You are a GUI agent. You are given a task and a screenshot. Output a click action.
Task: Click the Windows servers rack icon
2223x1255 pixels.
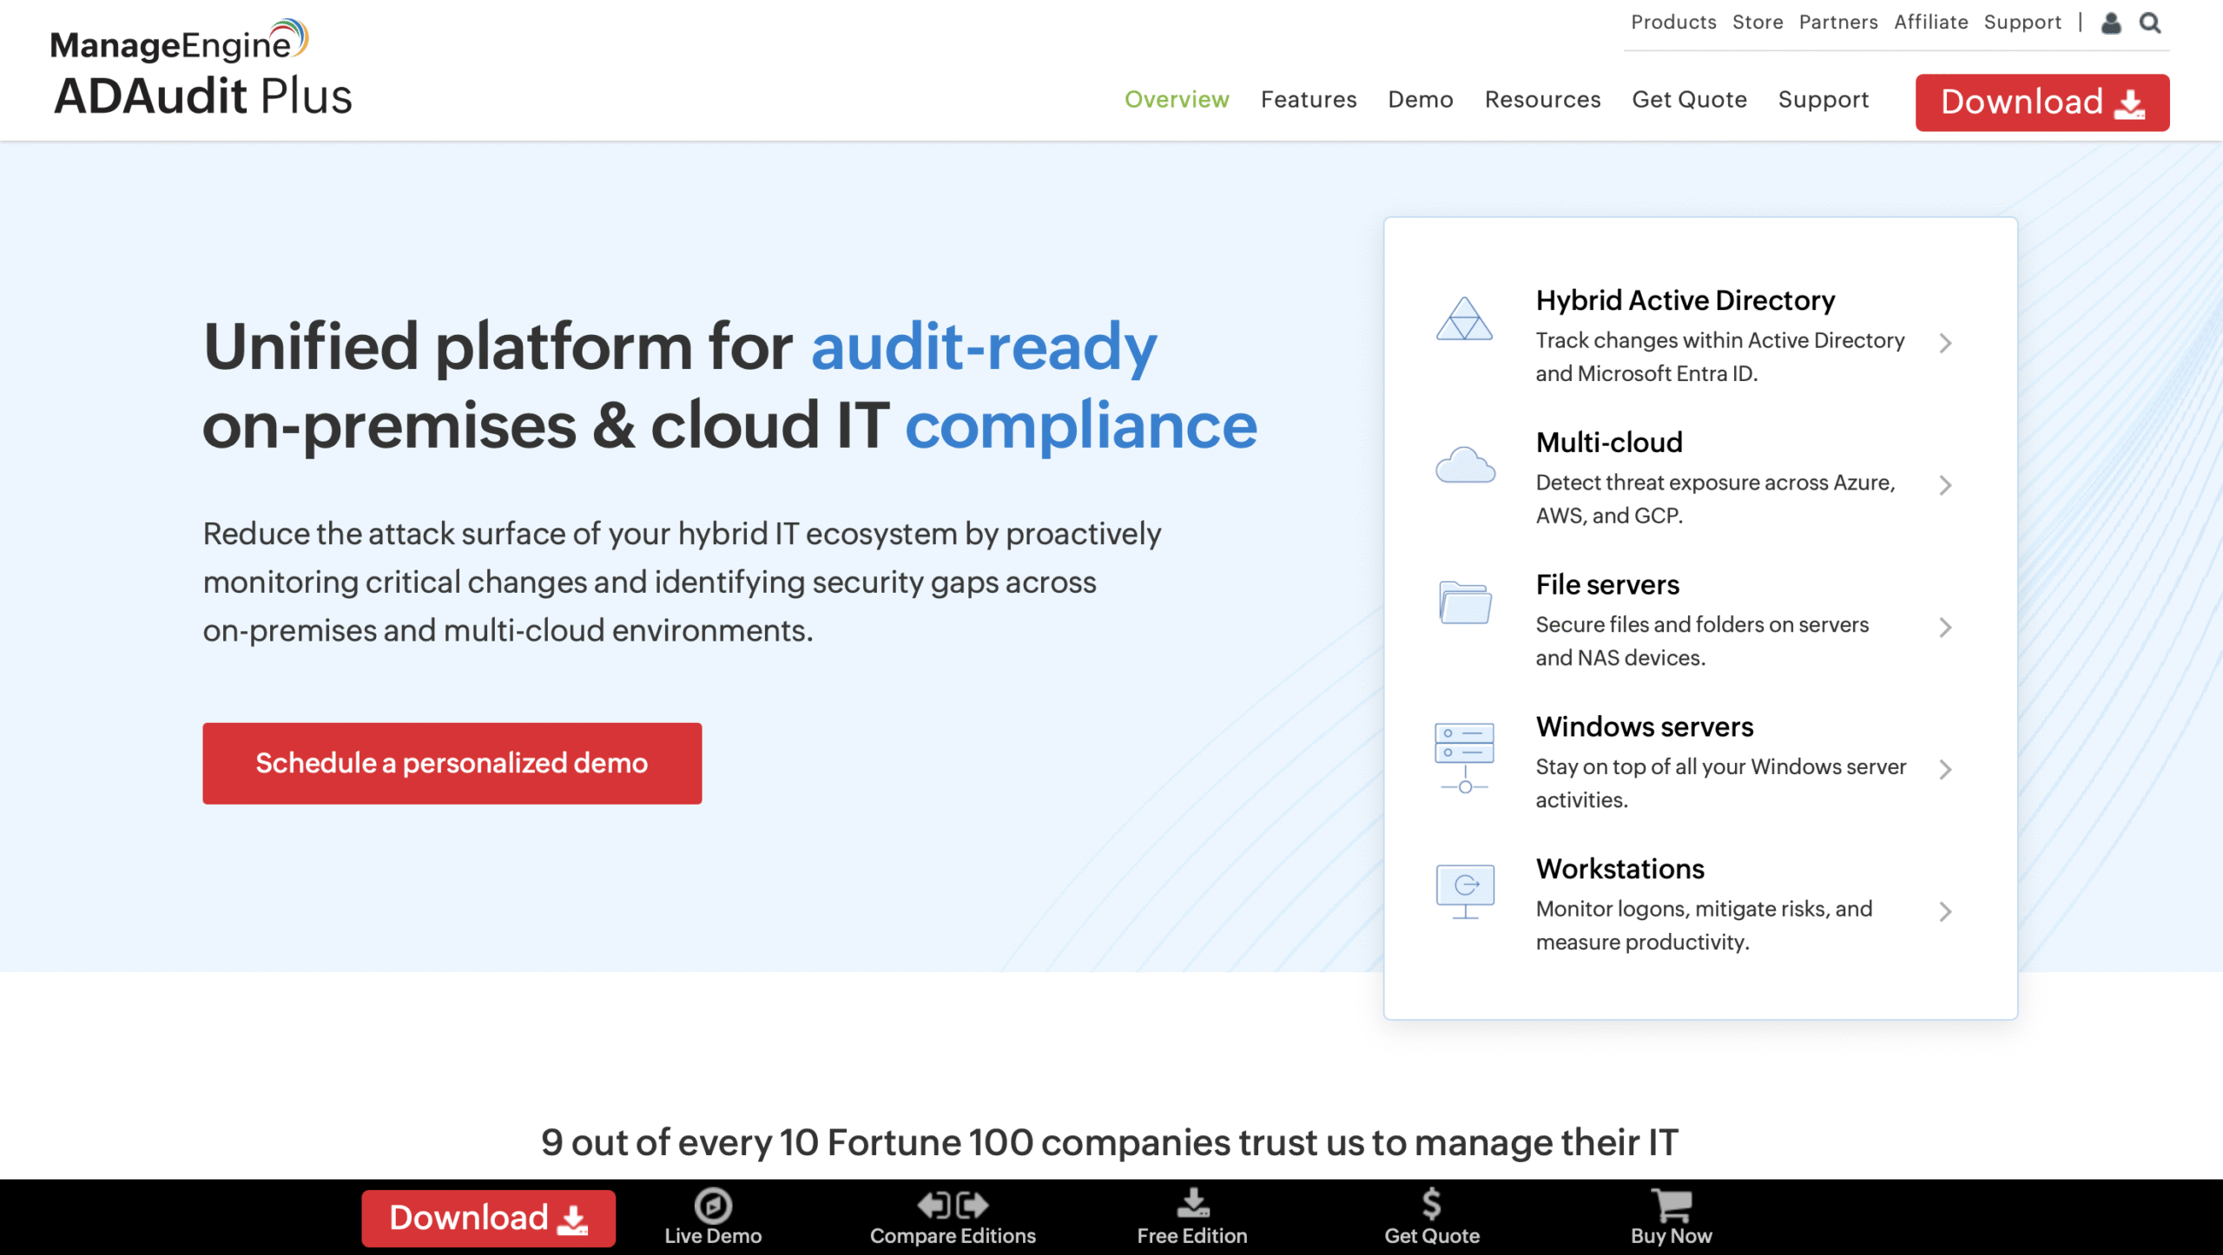1463,757
